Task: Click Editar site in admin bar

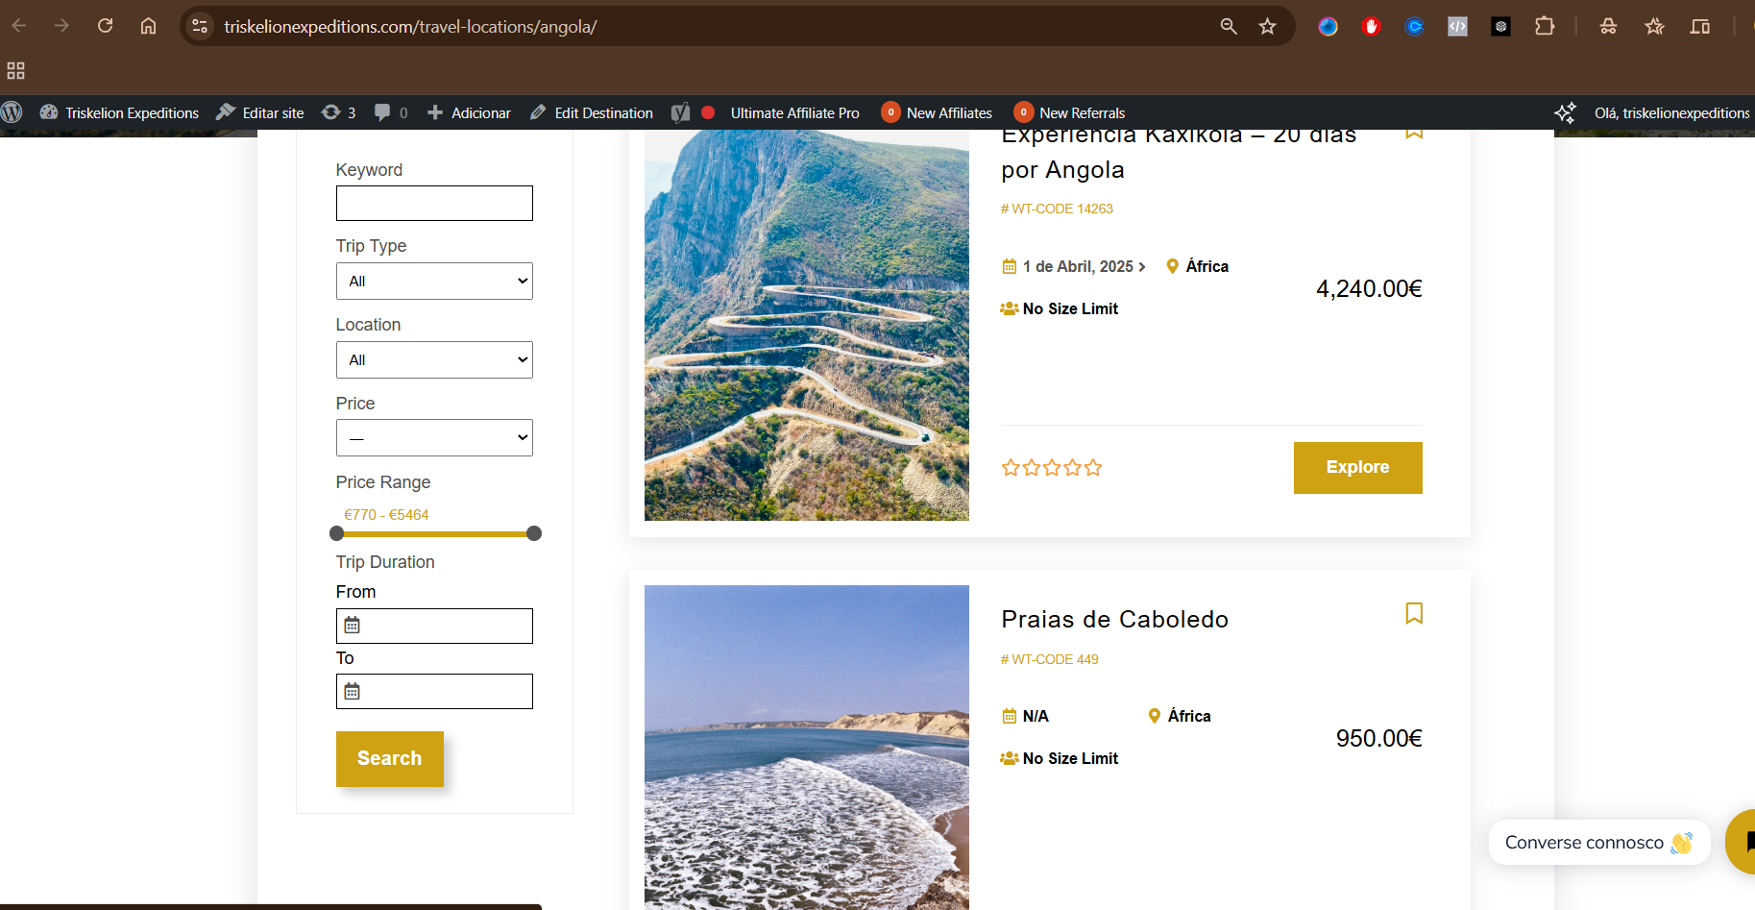Action: [260, 112]
